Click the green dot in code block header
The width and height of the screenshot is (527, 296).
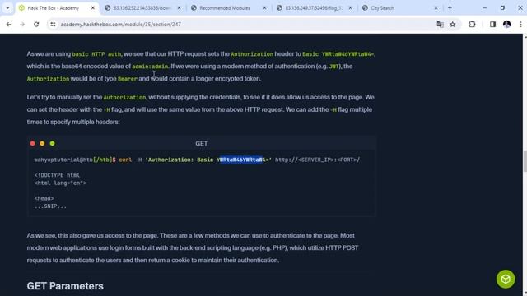pyautogui.click(x=52, y=143)
